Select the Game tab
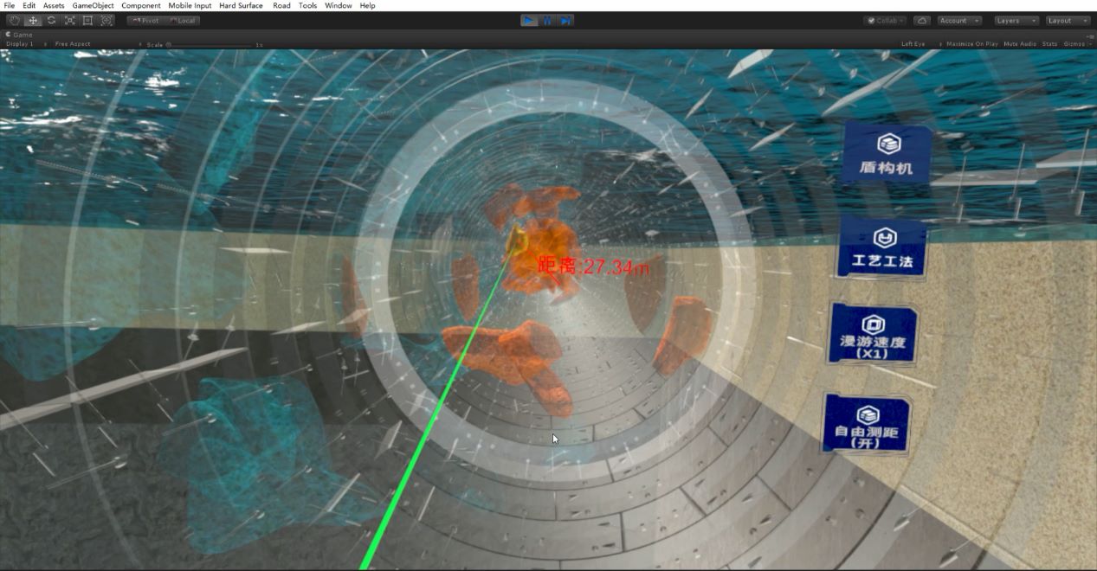 click(x=19, y=35)
